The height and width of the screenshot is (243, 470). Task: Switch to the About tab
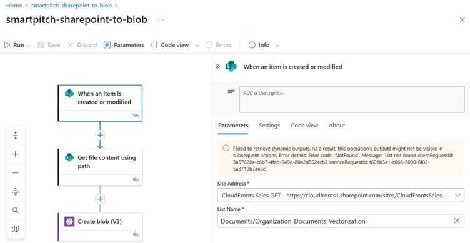337,125
